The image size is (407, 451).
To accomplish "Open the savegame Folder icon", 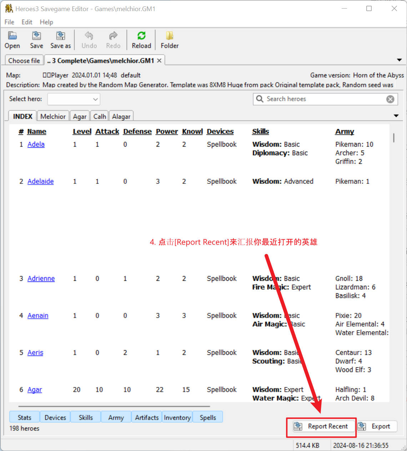I will [170, 36].
